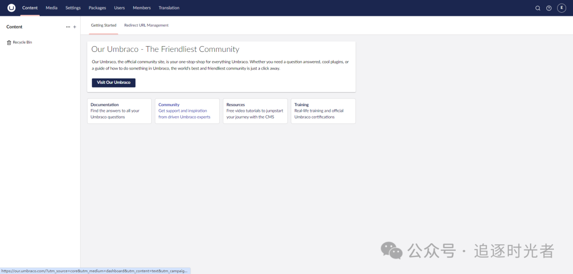Go to the Media section

pos(51,8)
